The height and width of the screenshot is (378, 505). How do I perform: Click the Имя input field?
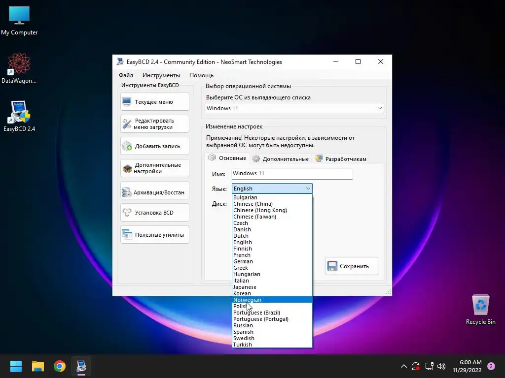[x=292, y=174]
